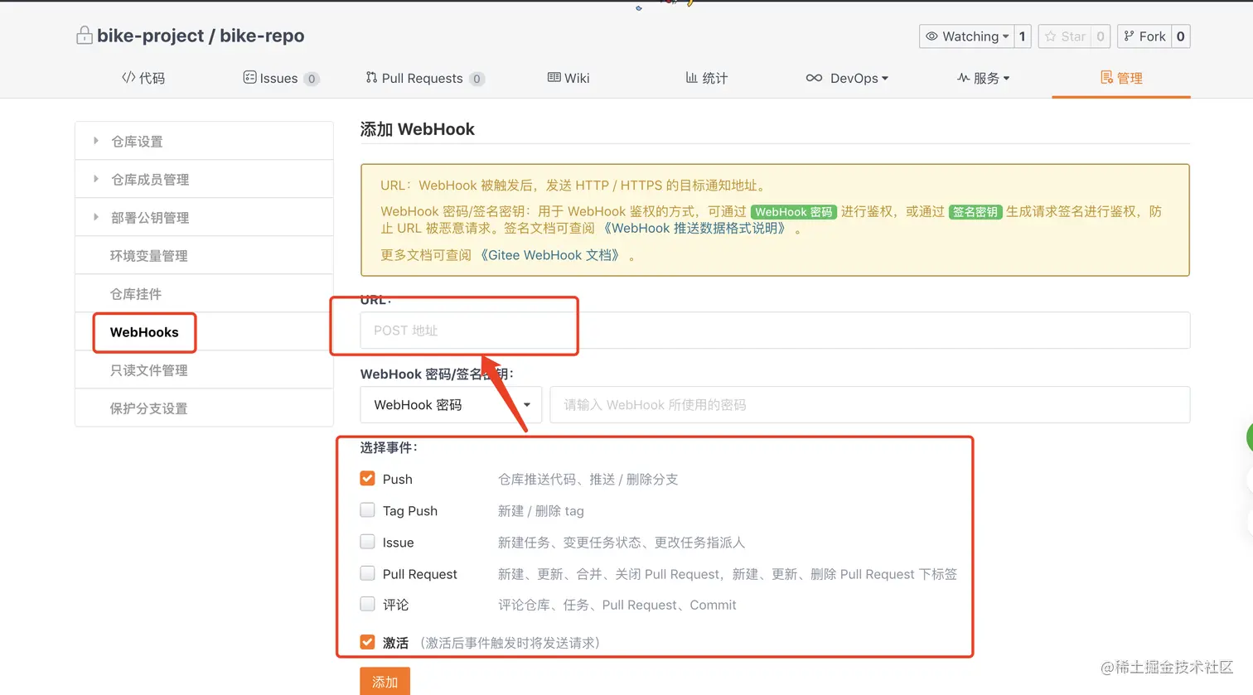Viewport: 1253px width, 695px height.
Task: Switch to the 代码 tab
Action: click(x=143, y=78)
